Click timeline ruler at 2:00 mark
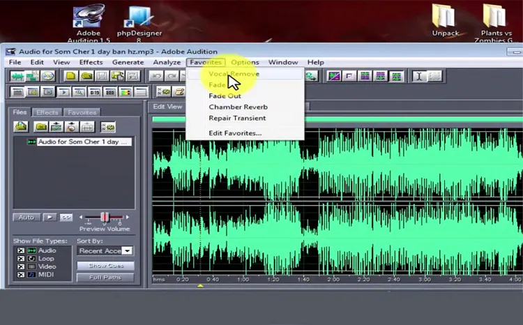Image resolution: width=523 pixels, height=325 pixels. point(333,279)
